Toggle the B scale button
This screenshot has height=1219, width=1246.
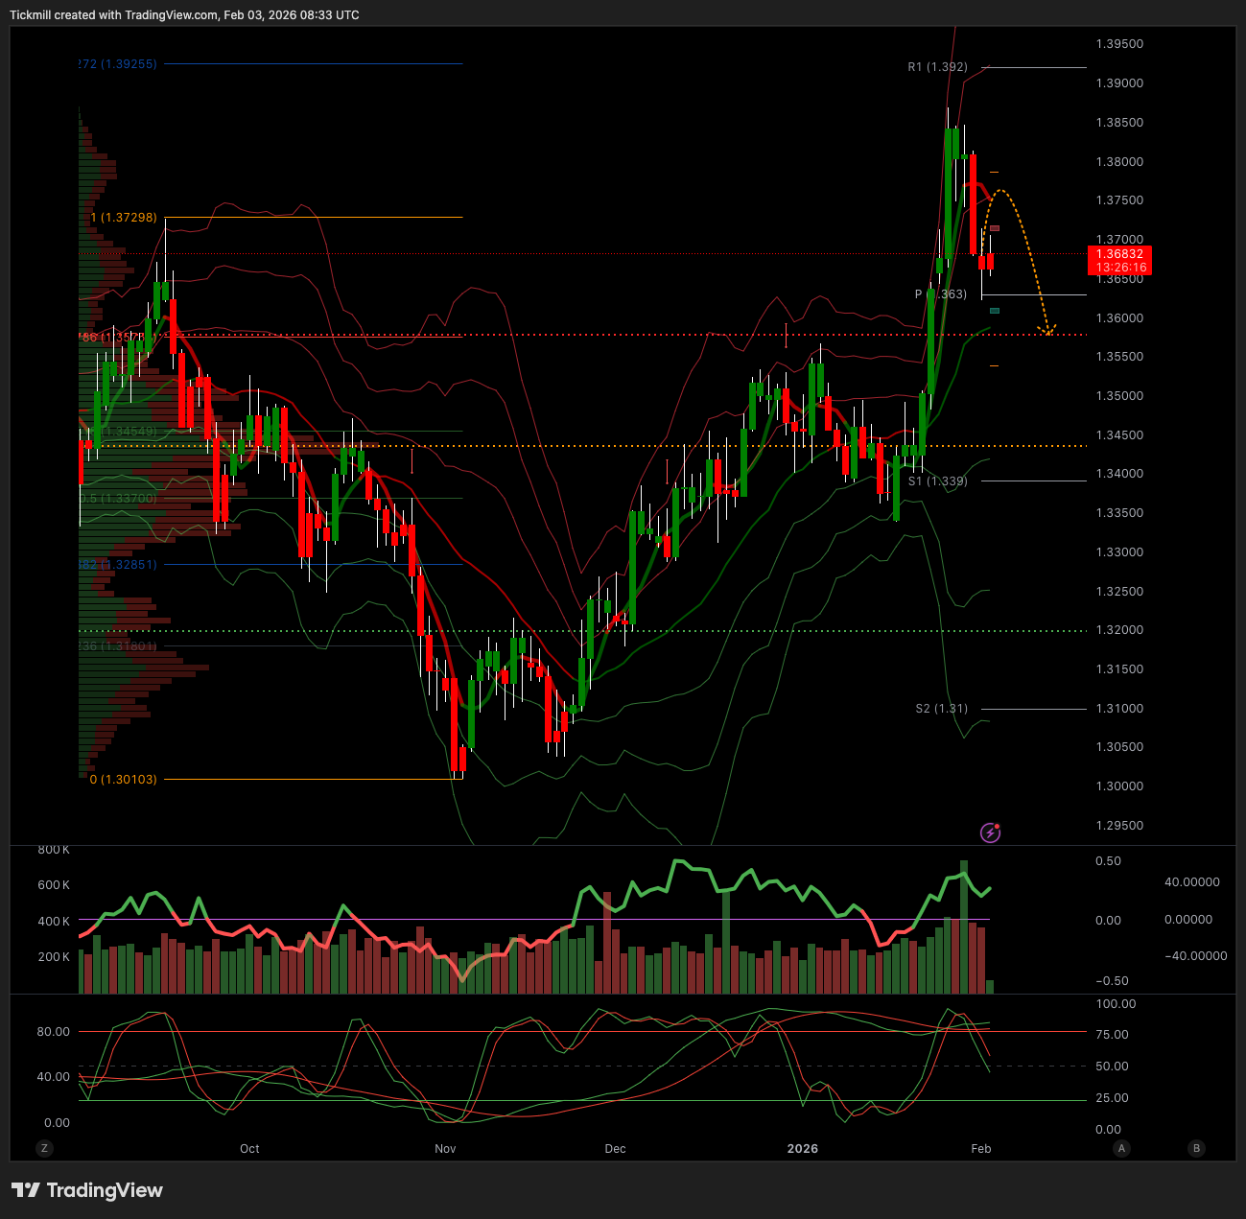1195,1148
